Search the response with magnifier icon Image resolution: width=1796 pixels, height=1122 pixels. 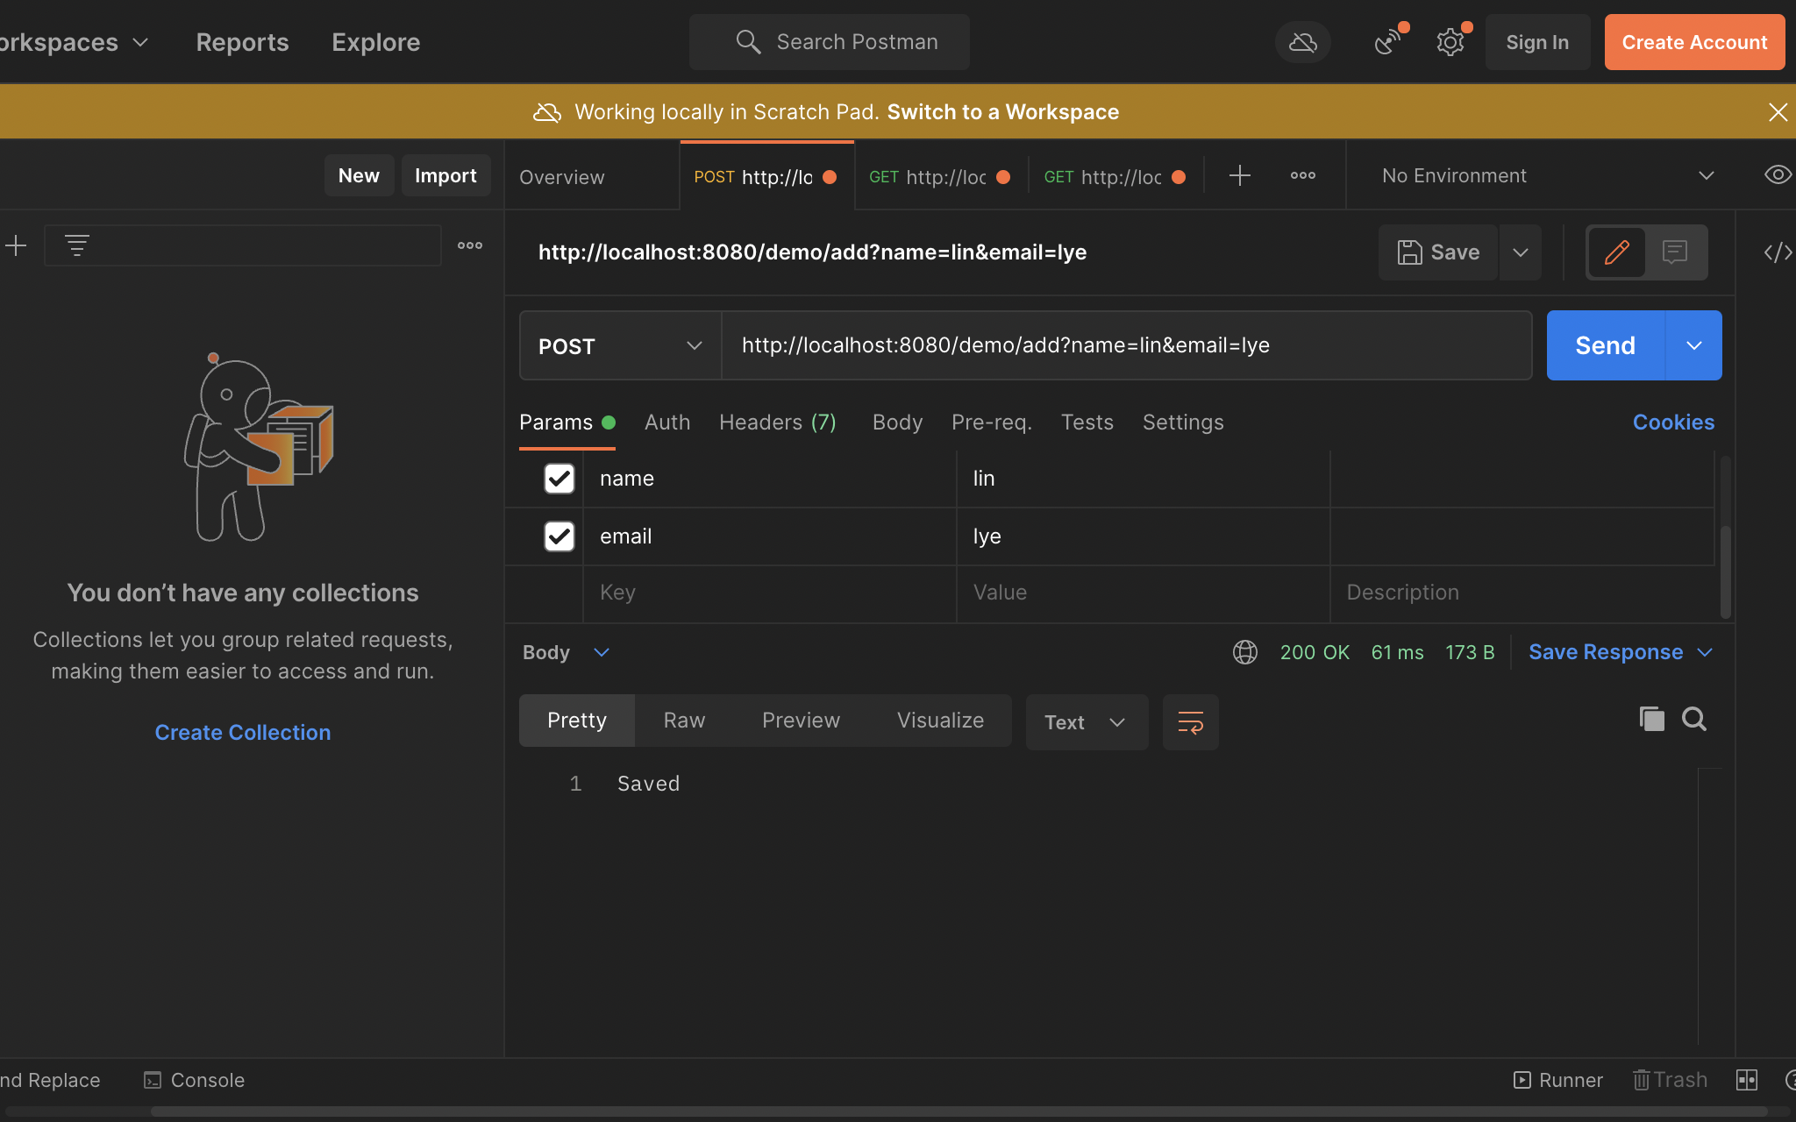[x=1693, y=720]
